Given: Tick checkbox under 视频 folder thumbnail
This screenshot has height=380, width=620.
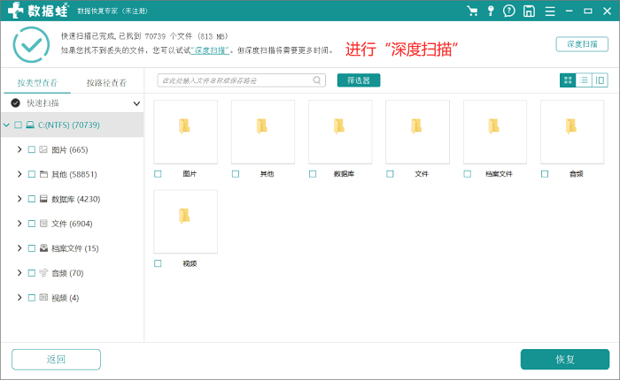Looking at the screenshot, I should [x=158, y=263].
